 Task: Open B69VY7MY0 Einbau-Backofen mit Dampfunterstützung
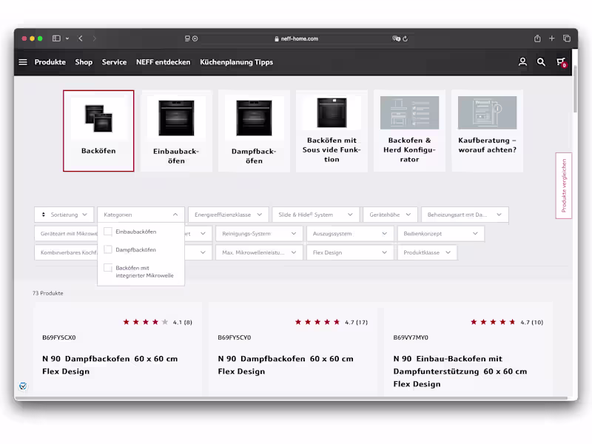point(460,371)
